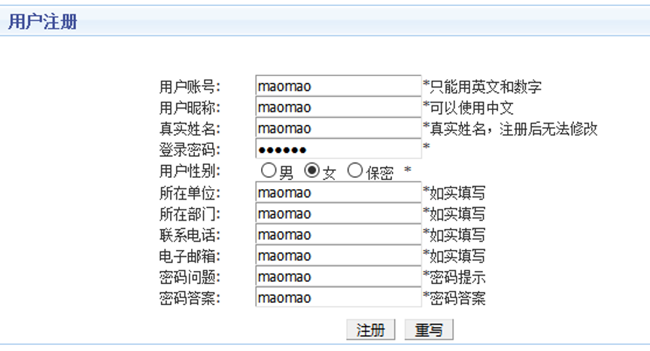The image size is (650, 351).
Task: Click the 所在单位 text field
Action: click(338, 193)
